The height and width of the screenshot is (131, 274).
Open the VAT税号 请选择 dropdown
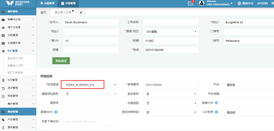click(x=249, y=112)
